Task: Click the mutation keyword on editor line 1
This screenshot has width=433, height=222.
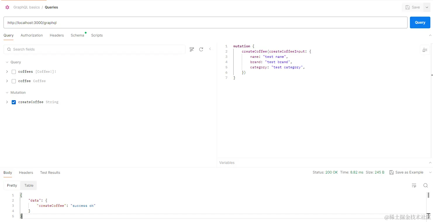Action: 242,46
